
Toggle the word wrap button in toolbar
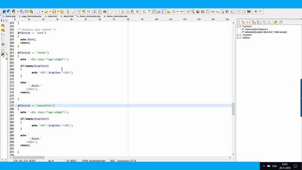pyautogui.click(x=144, y=11)
